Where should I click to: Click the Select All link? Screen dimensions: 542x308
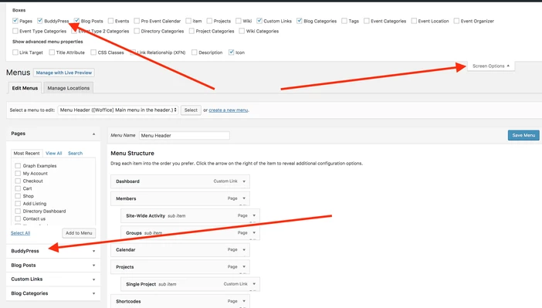coord(20,233)
